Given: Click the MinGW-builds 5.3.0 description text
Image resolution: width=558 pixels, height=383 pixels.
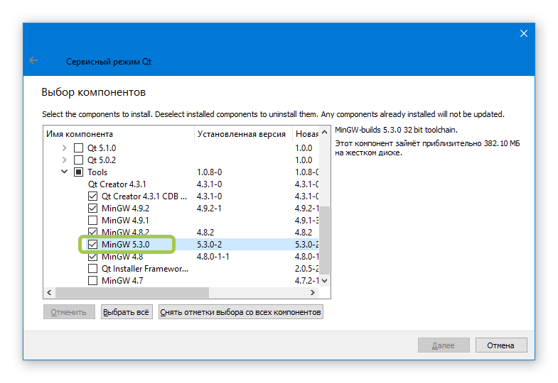Looking at the screenshot, I should tap(396, 130).
